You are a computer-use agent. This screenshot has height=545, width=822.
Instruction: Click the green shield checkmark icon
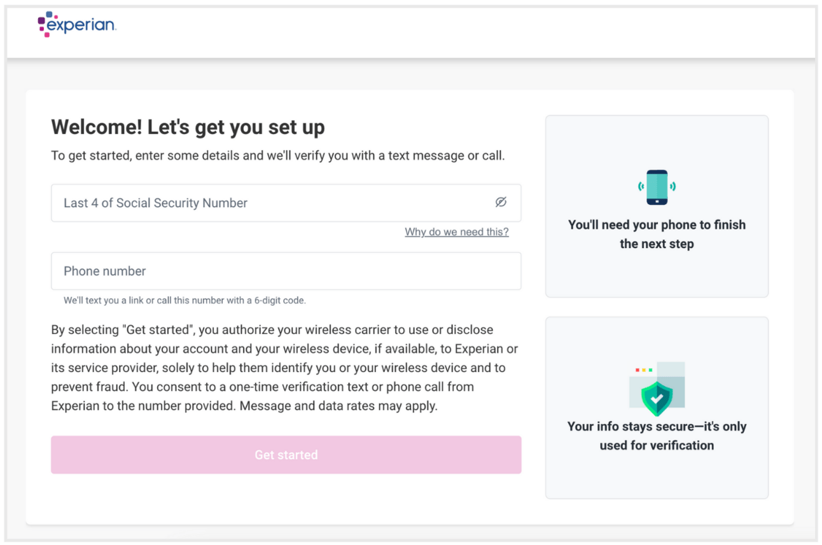click(657, 398)
